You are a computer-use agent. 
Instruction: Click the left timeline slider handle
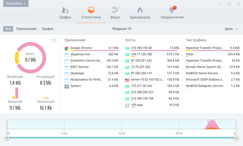(7, 138)
